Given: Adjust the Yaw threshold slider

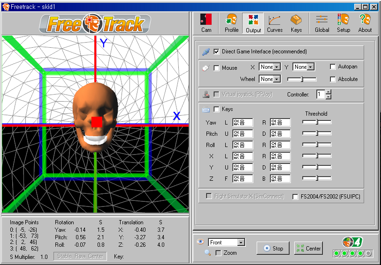Looking at the screenshot, I should (317, 122).
